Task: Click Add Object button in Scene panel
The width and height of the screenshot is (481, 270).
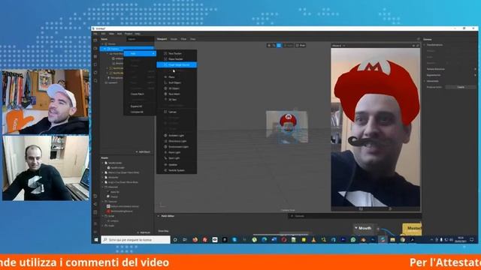Action: [143, 151]
